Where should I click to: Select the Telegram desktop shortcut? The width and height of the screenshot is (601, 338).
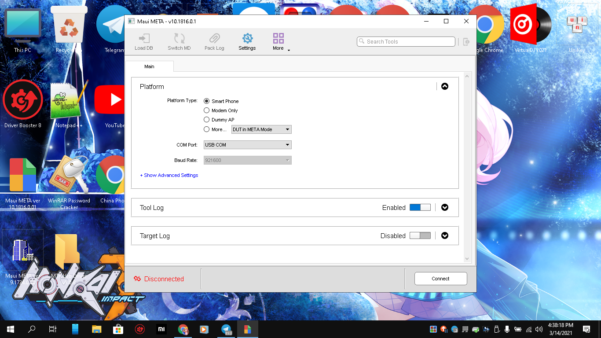(114, 30)
